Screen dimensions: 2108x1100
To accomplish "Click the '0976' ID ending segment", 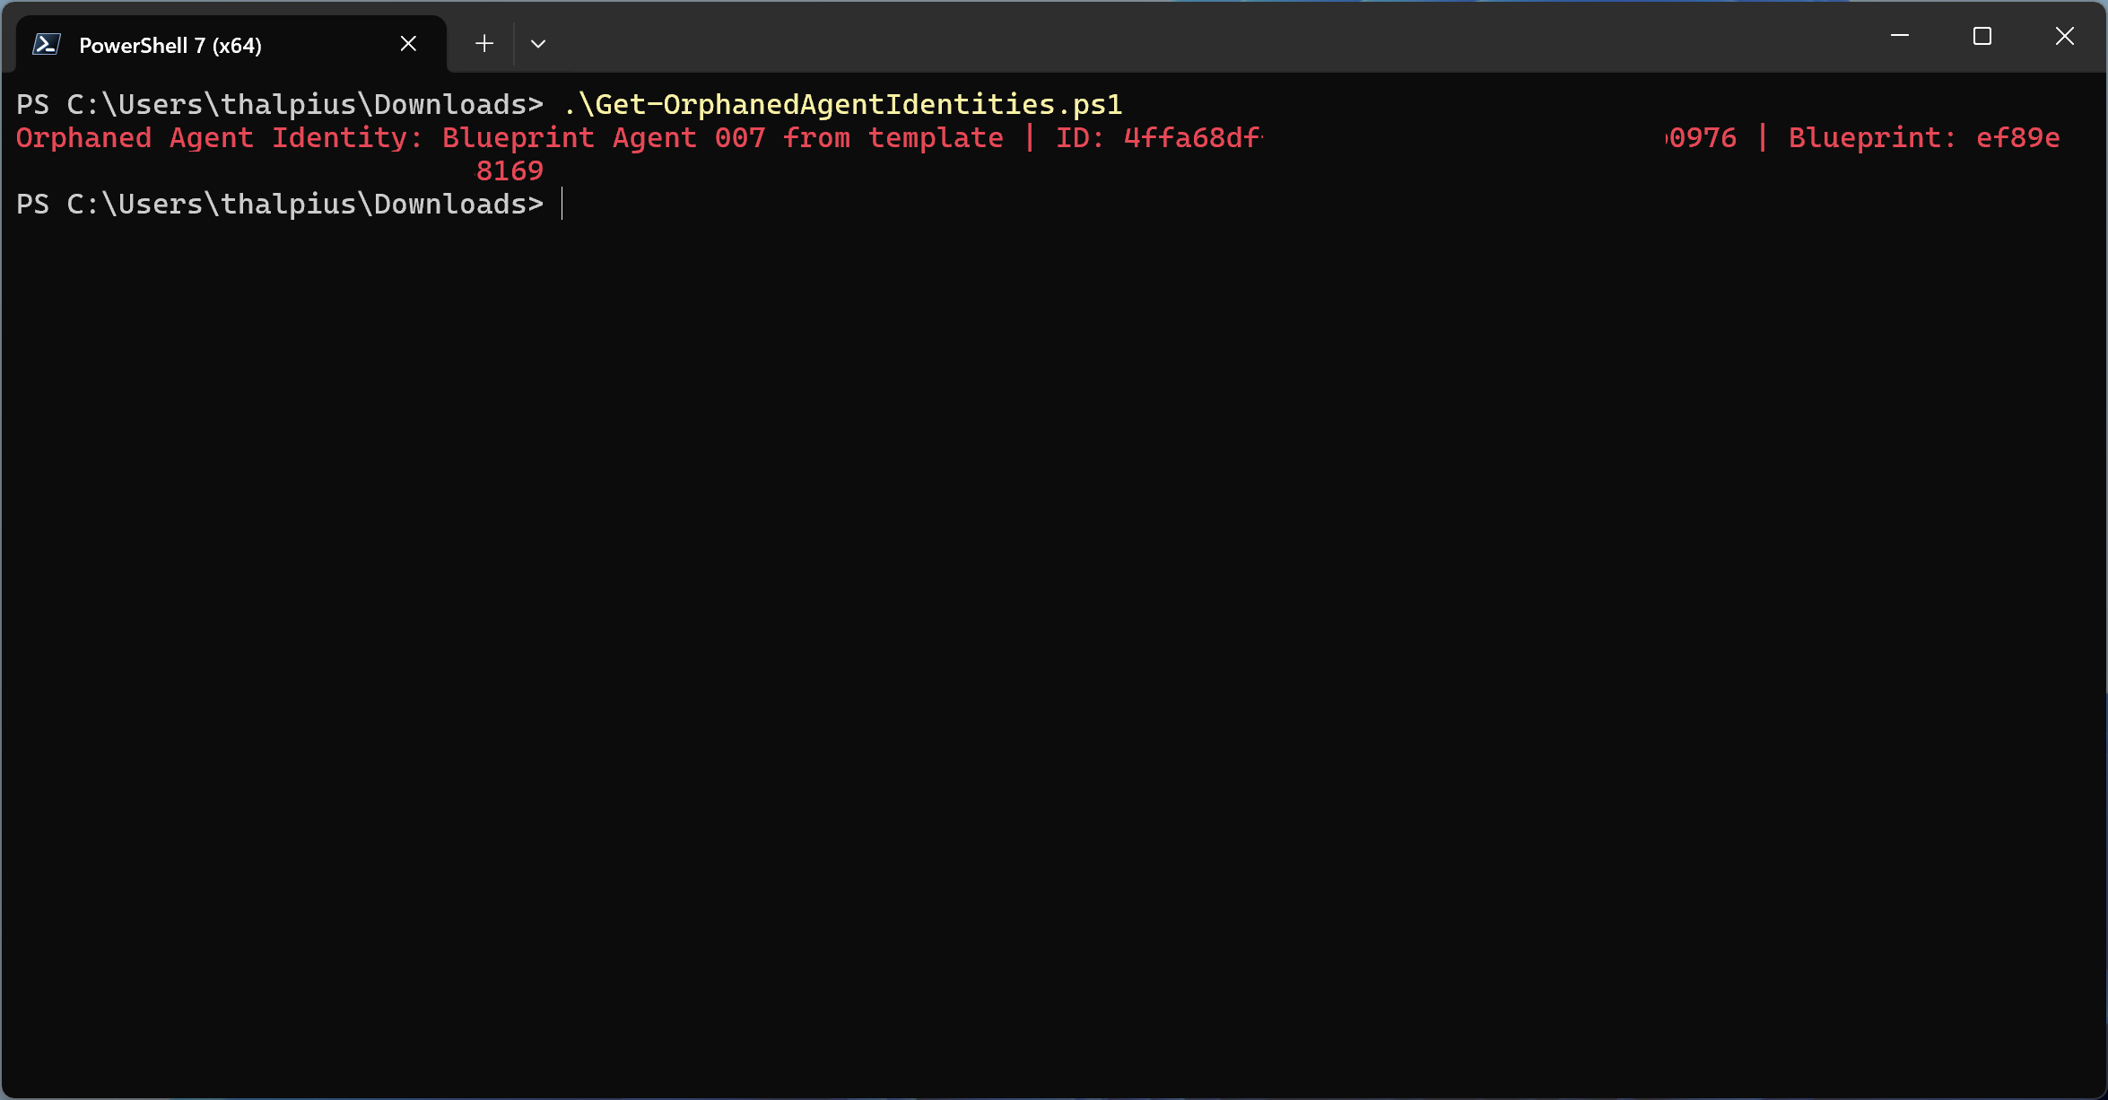I will (1702, 137).
